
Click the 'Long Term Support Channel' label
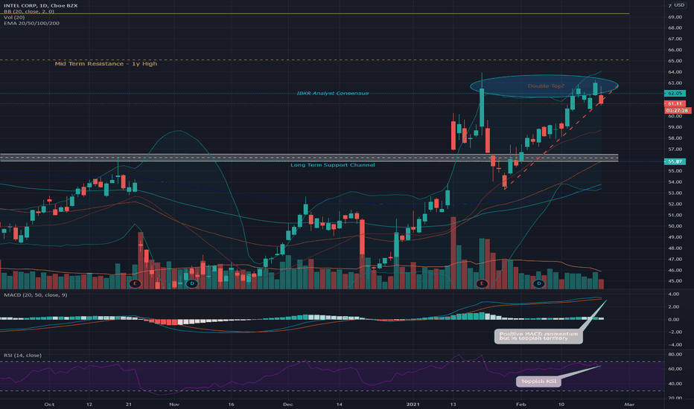point(332,165)
